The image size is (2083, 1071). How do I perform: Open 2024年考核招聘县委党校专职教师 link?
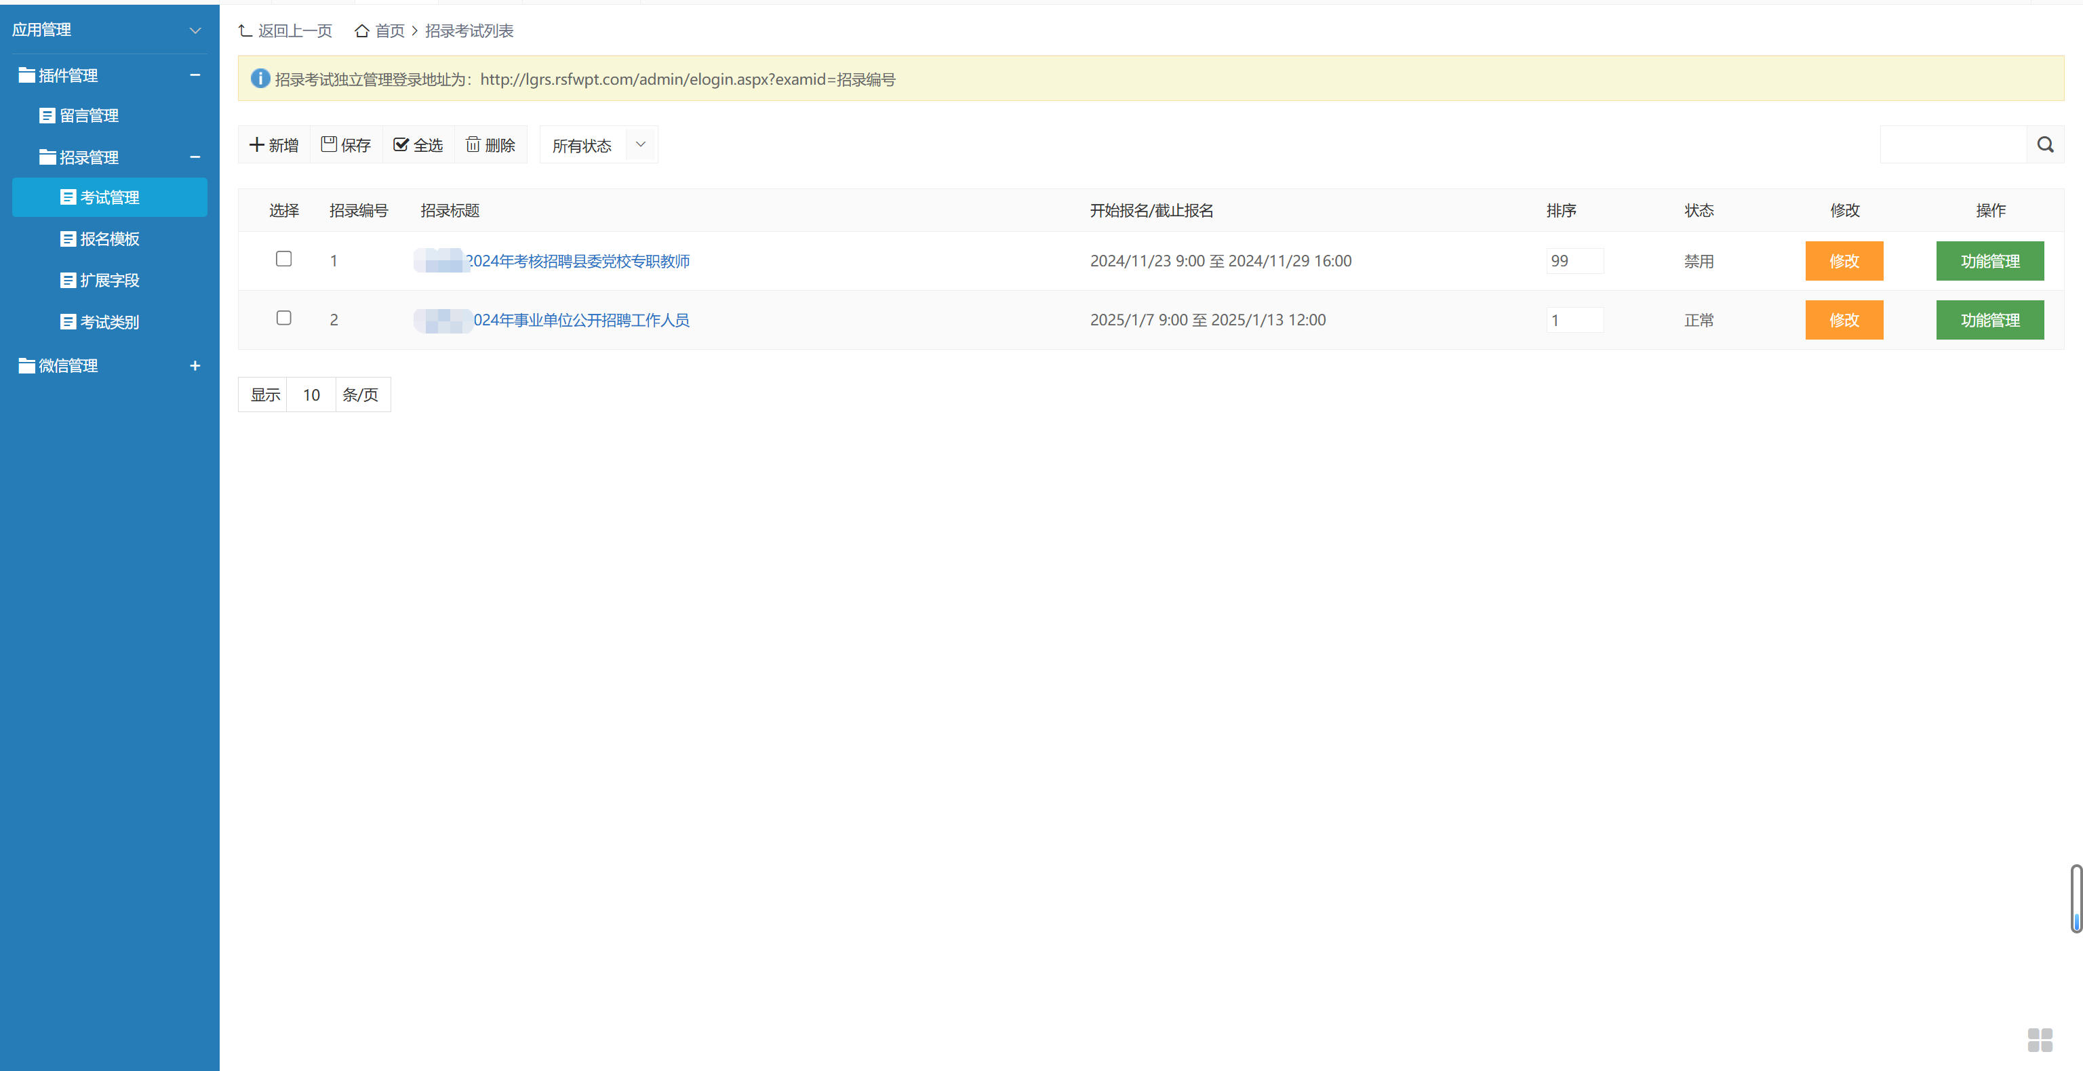(x=577, y=261)
